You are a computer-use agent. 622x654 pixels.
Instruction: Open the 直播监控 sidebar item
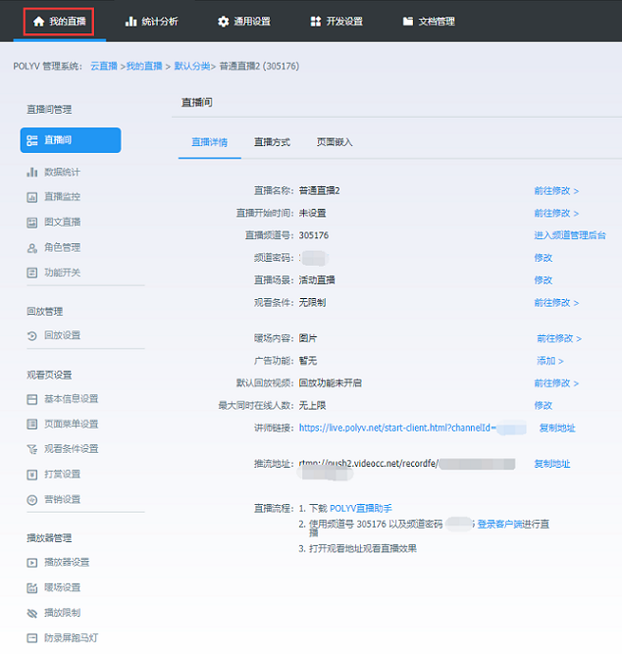click(62, 197)
